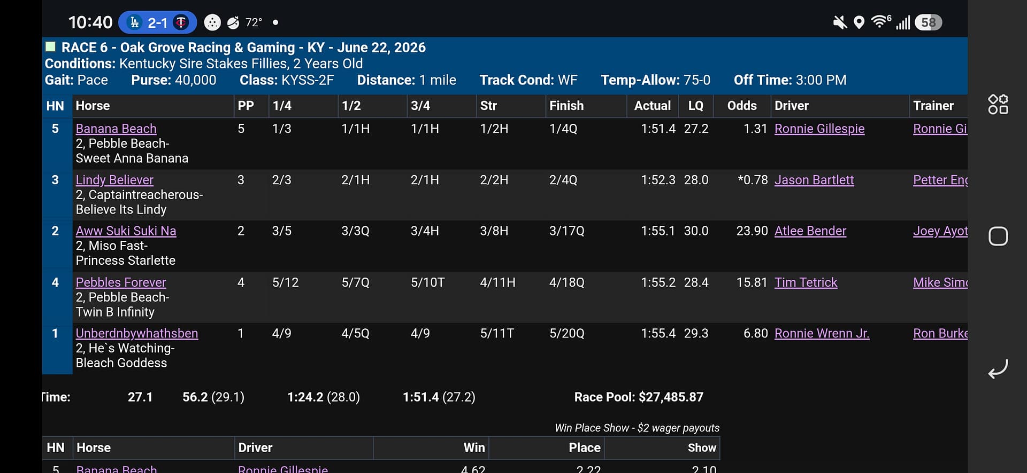Open the Unberdnbywhathsben horse link
1027x473 pixels.
tap(137, 333)
